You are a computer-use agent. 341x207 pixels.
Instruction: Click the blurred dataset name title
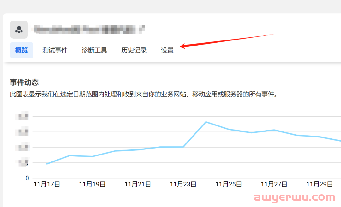click(x=85, y=29)
